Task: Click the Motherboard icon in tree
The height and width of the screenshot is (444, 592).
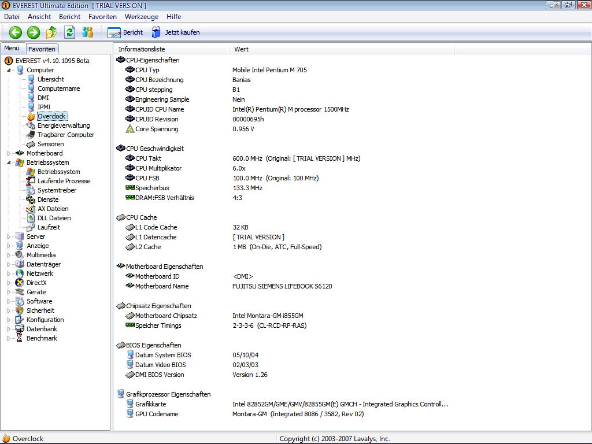Action: (20, 153)
